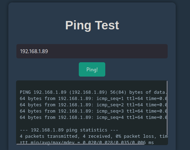
Task: Click the PING 192.168.1.89 header output line
Action: click(93, 92)
